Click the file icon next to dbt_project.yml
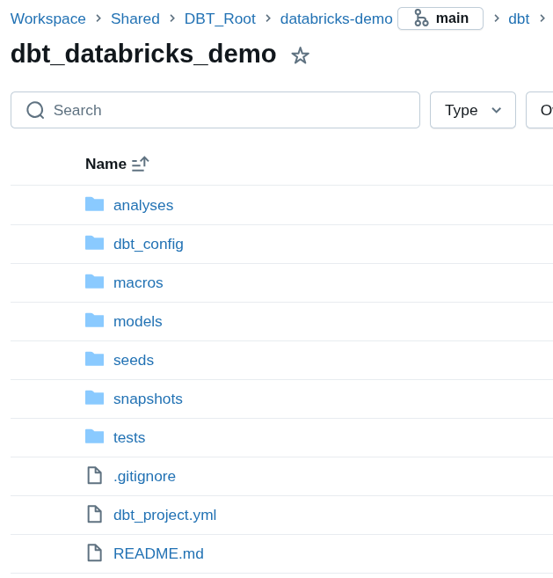 tap(94, 514)
